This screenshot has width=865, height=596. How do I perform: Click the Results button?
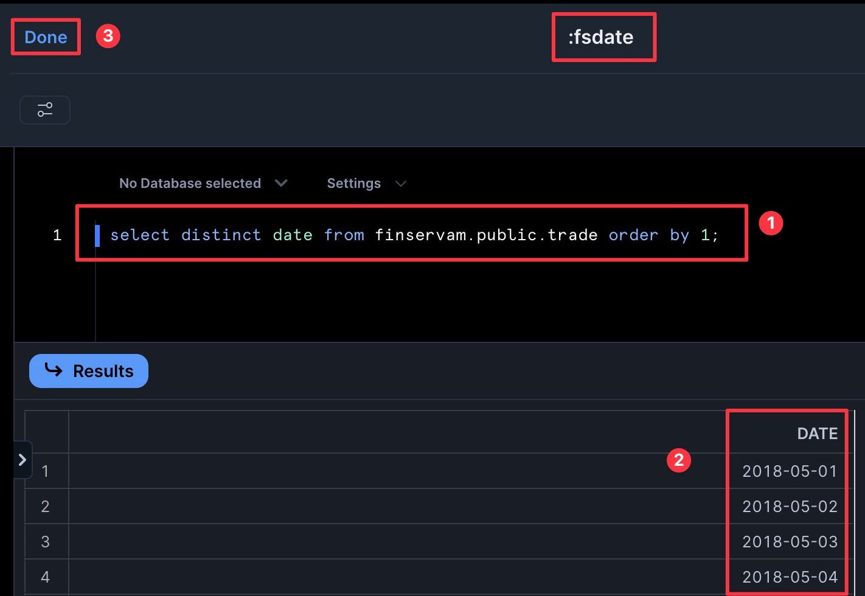[x=89, y=371]
